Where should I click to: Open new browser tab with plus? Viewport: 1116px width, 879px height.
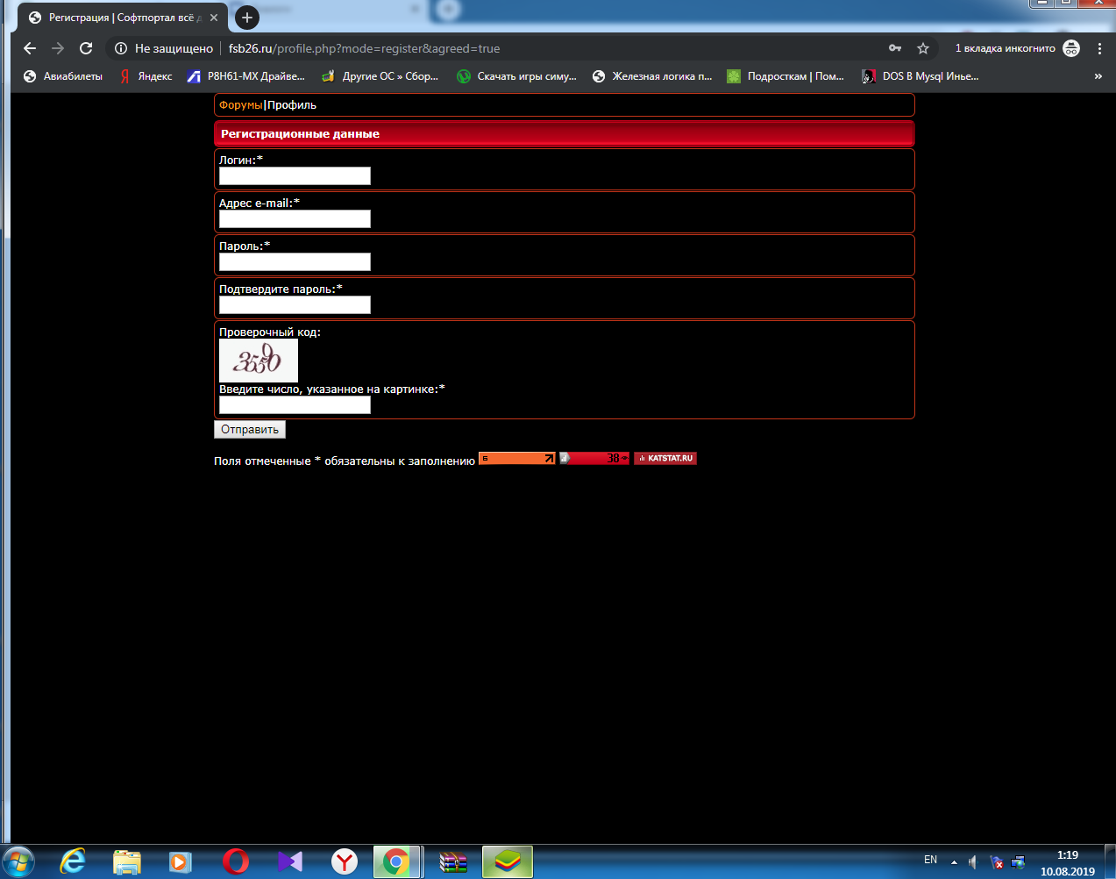tap(247, 18)
